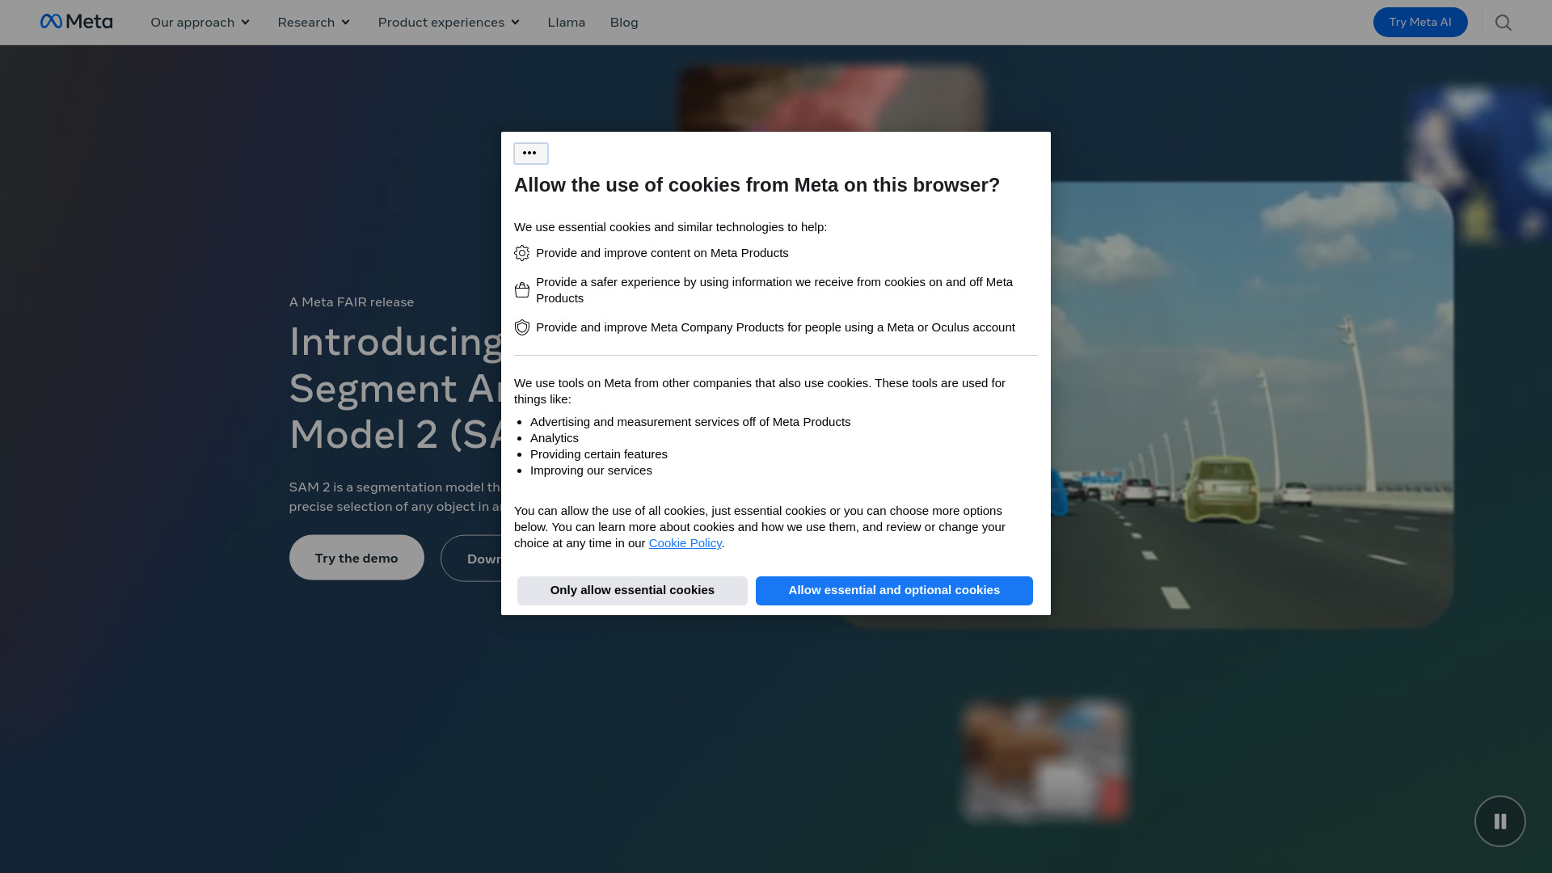Image resolution: width=1552 pixels, height=873 pixels.
Task: Click the pause playback control button
Action: [1499, 820]
